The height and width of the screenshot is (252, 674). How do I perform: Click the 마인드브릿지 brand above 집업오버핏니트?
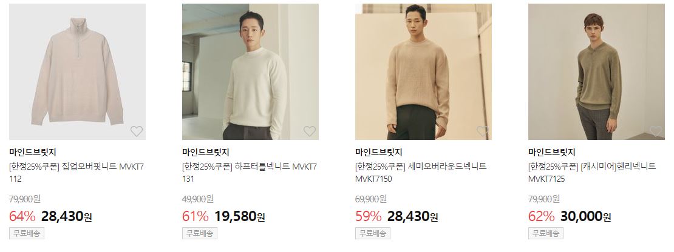click(33, 152)
